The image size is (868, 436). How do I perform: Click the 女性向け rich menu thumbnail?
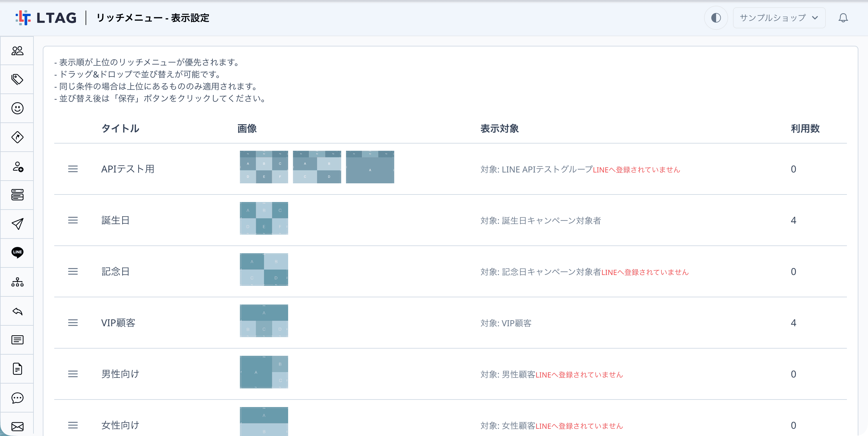click(x=264, y=422)
